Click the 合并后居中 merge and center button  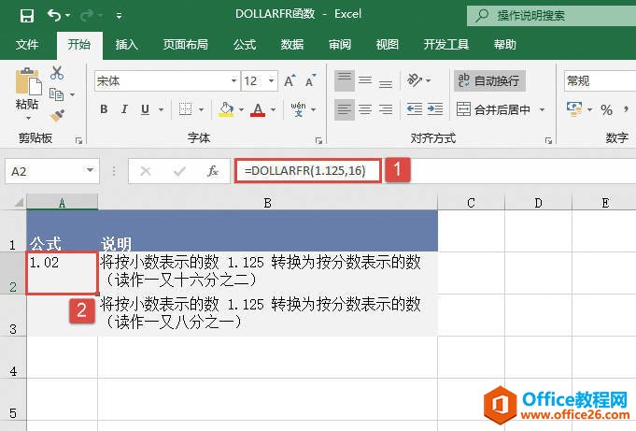[x=493, y=109]
